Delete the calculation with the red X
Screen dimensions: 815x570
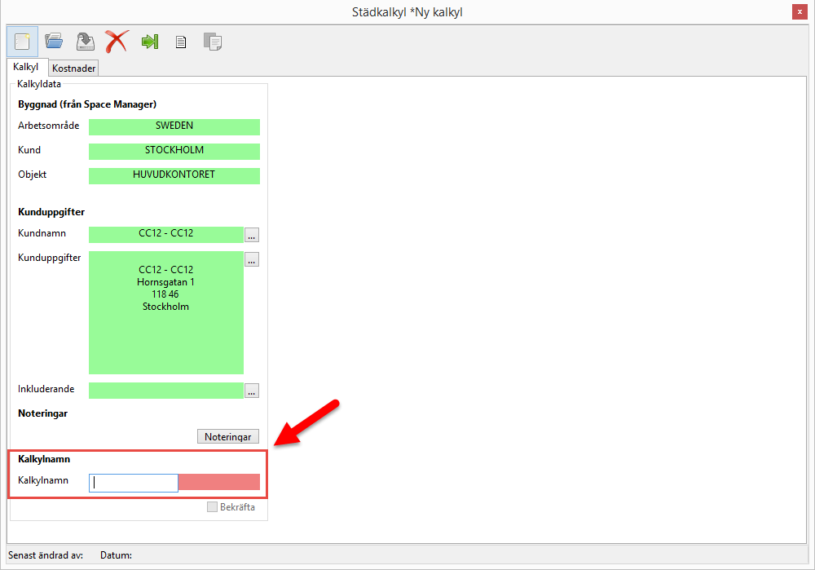[117, 41]
